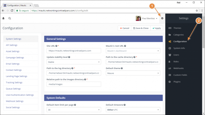Click the Path to the log directory field
The height and width of the screenshot is (115, 205).
pyautogui.click(x=74, y=73)
